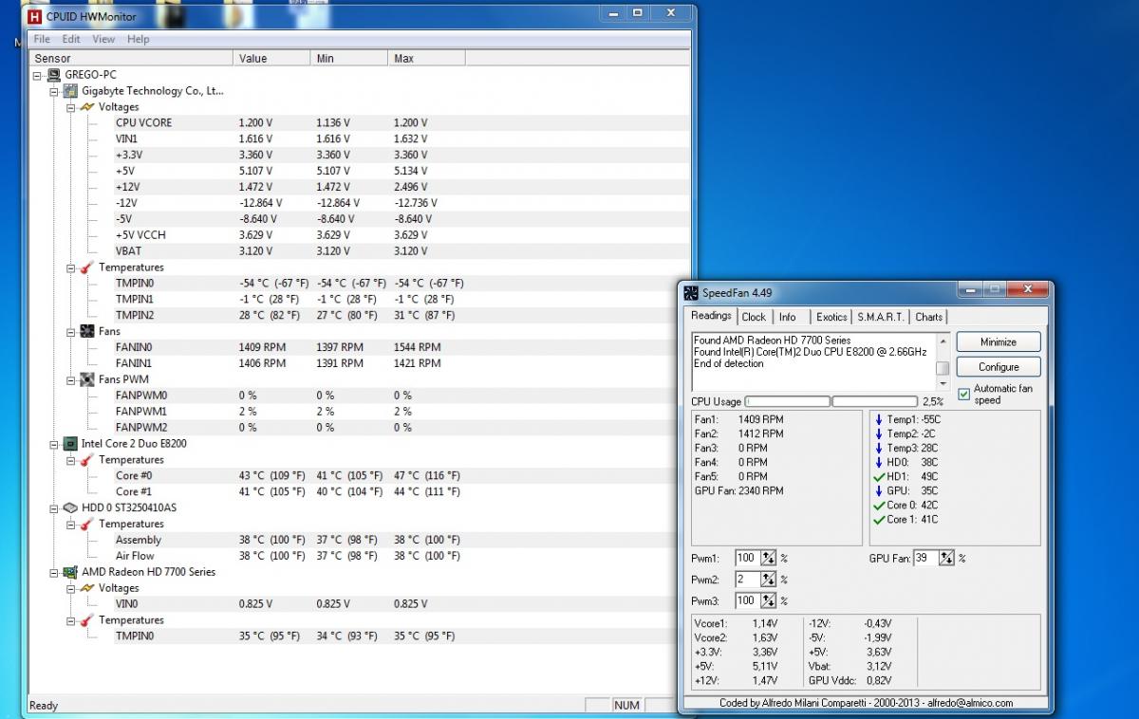Click the down arrow icon beside HD0

[x=879, y=462]
